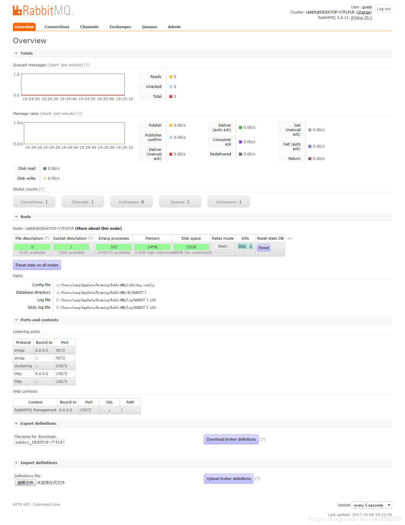Toggle node table columns with +/-
Viewport: 405px width, 525px height.
pyautogui.click(x=290, y=238)
